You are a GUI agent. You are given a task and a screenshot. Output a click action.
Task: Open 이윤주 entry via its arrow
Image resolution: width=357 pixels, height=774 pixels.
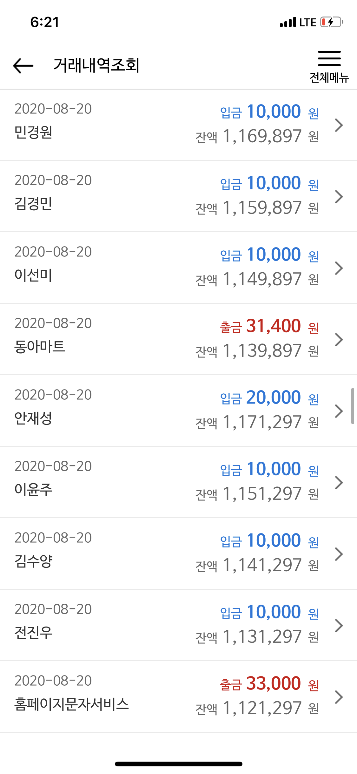click(339, 483)
